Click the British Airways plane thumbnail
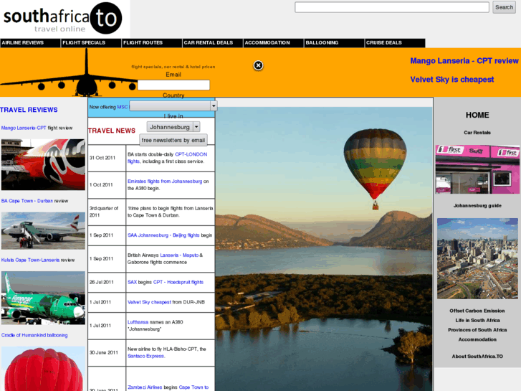 click(x=43, y=231)
